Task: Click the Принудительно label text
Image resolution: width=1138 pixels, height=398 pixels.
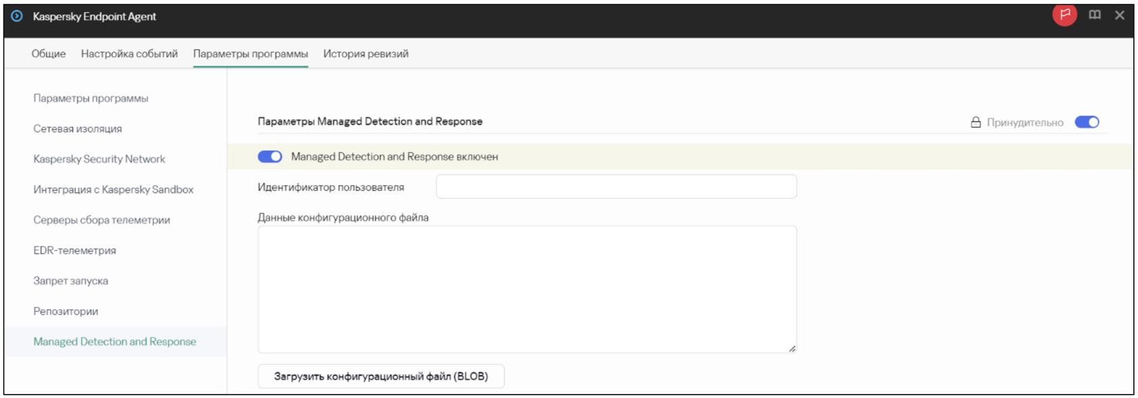Action: [x=1025, y=123]
